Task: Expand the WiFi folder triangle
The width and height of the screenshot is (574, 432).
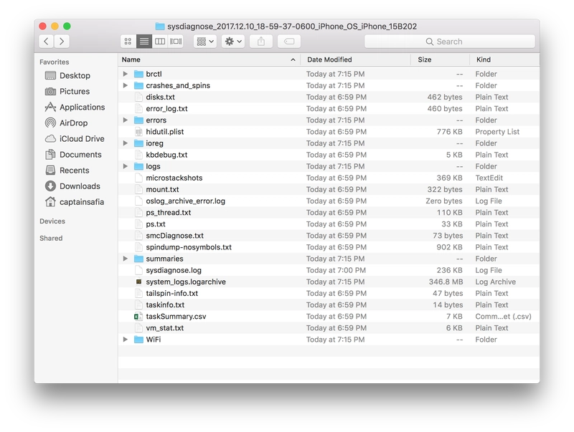Action: tap(126, 340)
